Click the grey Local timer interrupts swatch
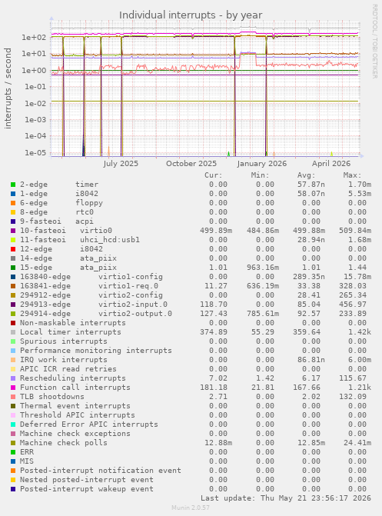This screenshot has width=382, height=516. (13, 332)
